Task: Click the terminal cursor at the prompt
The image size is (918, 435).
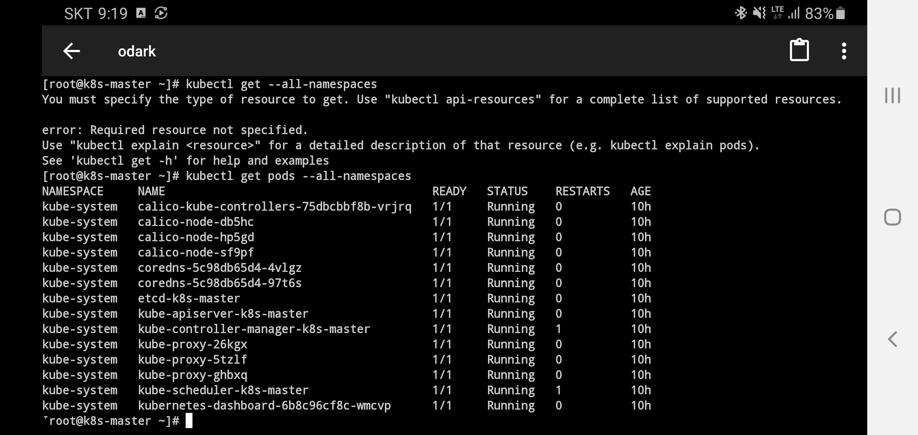Action: pyautogui.click(x=189, y=421)
